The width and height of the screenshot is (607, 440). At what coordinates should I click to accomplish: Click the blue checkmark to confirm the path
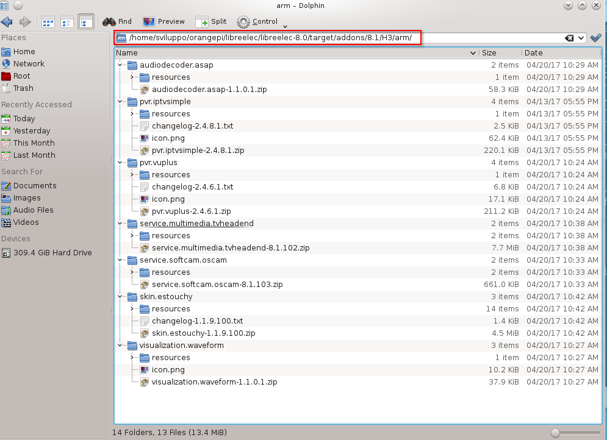(595, 37)
